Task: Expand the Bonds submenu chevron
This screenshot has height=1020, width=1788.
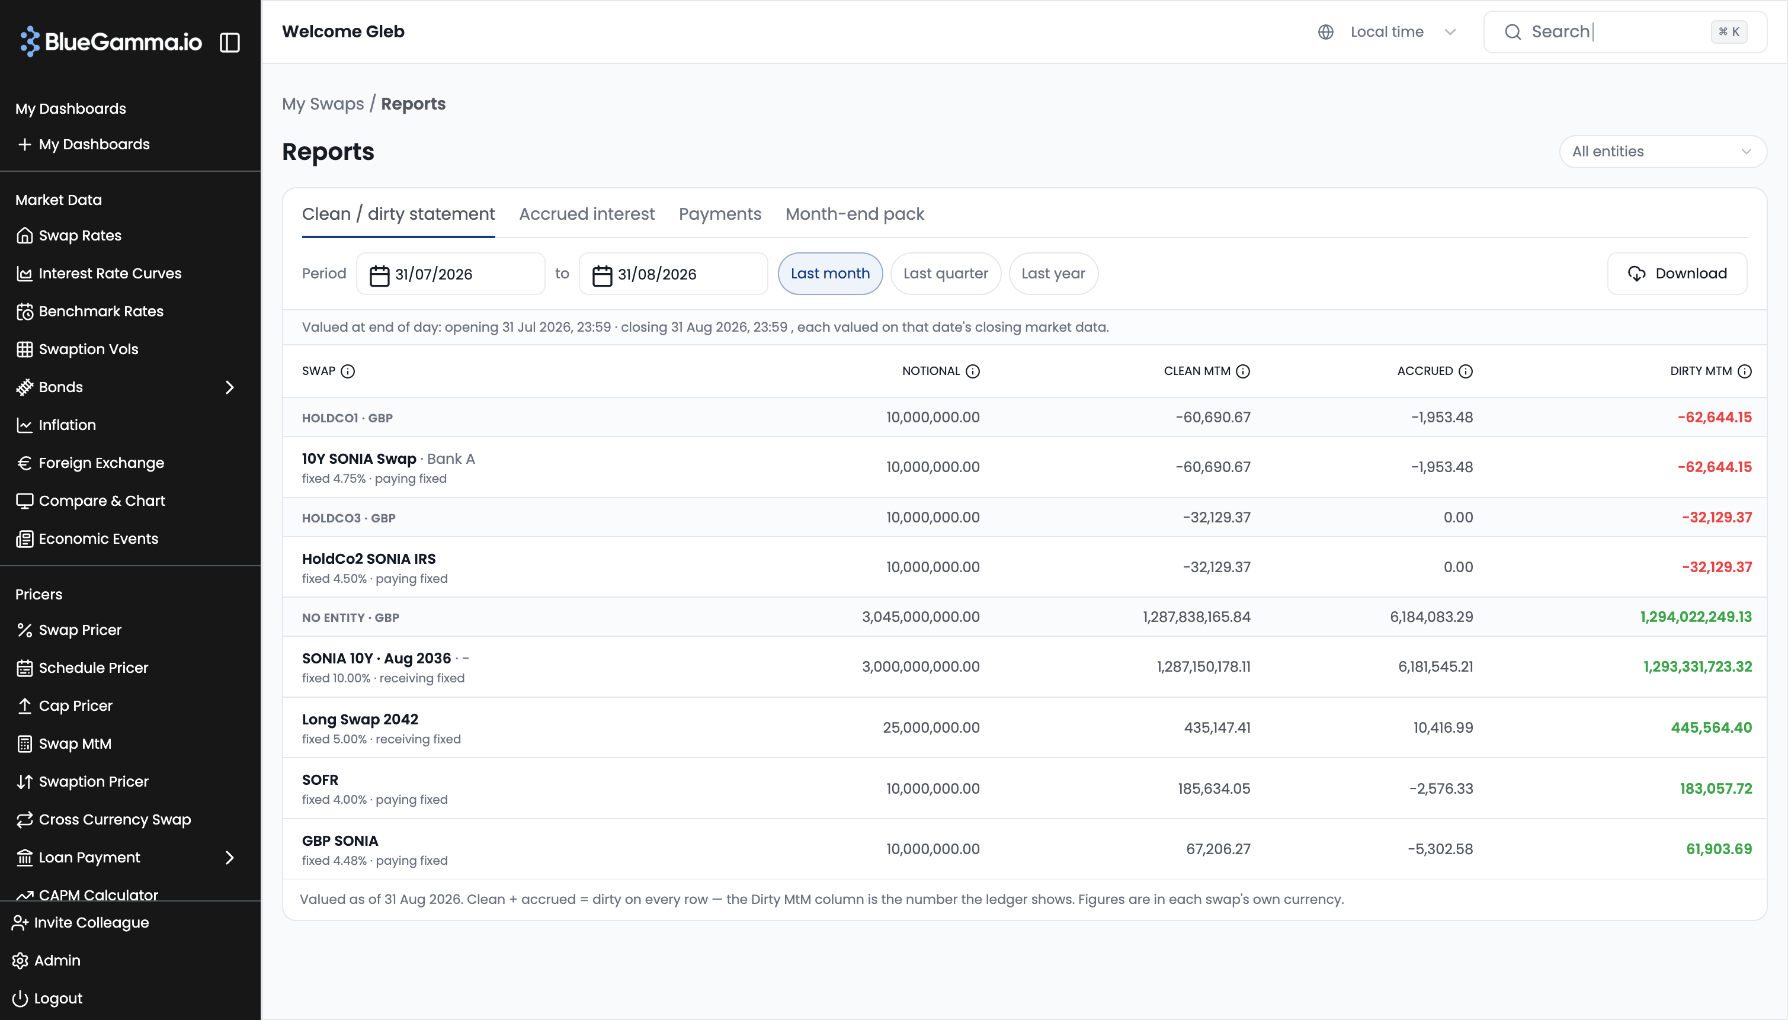Action: pos(230,387)
